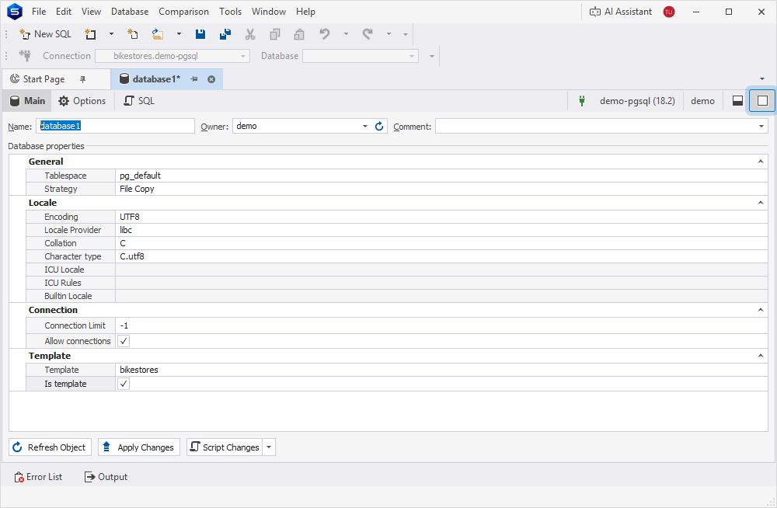The image size is (777, 508).
Task: Open the Database menu
Action: point(130,12)
